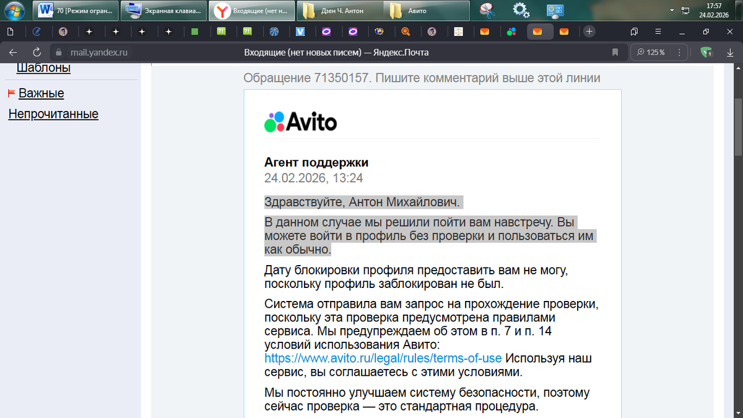Screen dimensions: 743x418
Task: Click the 'Обращение 71350157' header line
Action: 422,78
